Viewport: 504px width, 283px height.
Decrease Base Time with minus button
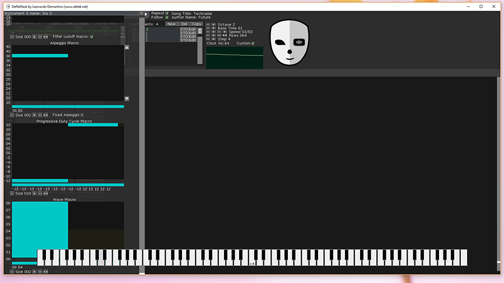[x=208, y=28]
